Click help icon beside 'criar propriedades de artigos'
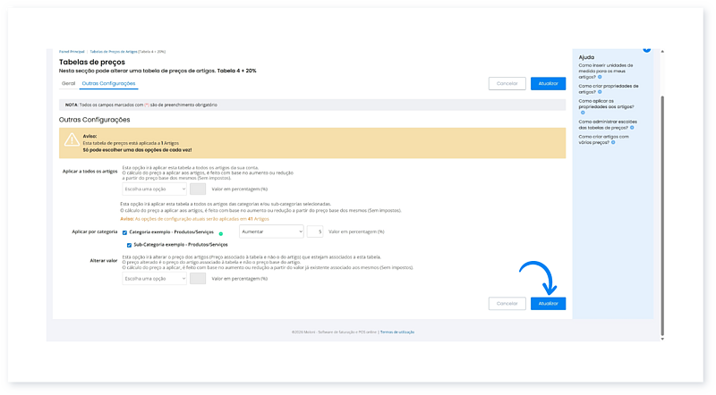This screenshot has width=716, height=395. pos(599,91)
